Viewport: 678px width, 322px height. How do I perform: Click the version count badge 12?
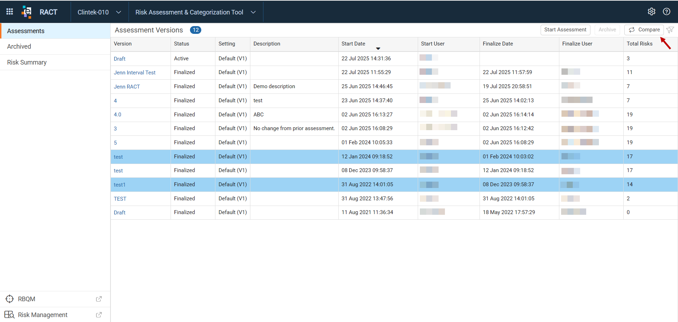(x=196, y=30)
